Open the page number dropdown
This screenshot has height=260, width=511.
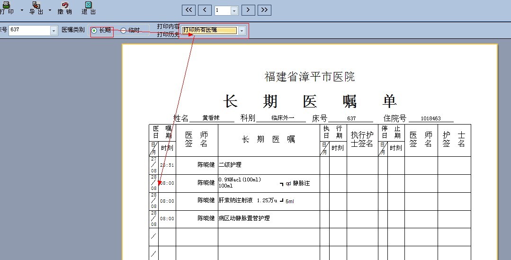tap(234, 11)
